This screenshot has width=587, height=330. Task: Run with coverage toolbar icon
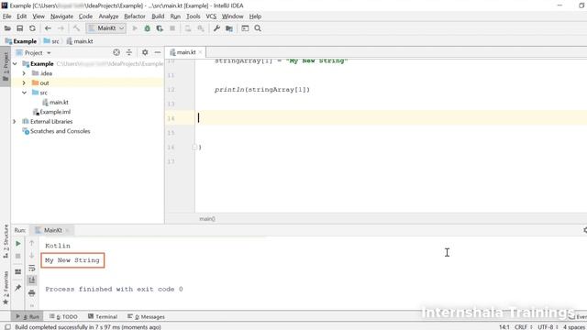(x=160, y=28)
